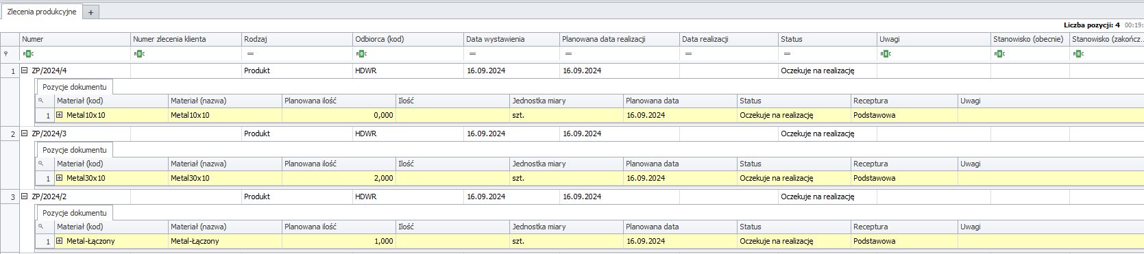Image resolution: width=1144 pixels, height=254 pixels.
Task: Sort by the Data realizacji column header
Action: [729, 39]
